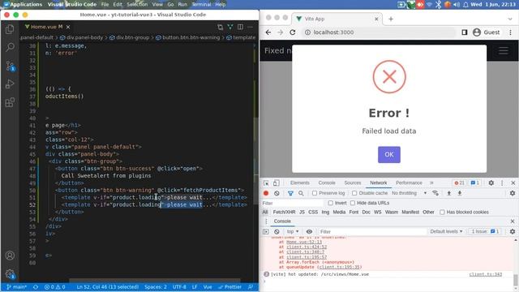Expand more DevTools tabs chevron

pos(431,182)
